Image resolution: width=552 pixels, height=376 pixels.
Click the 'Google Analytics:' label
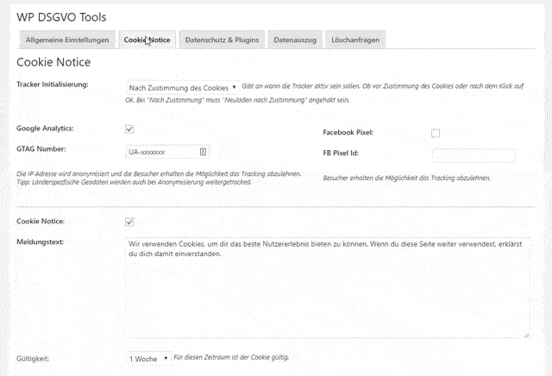coord(45,128)
